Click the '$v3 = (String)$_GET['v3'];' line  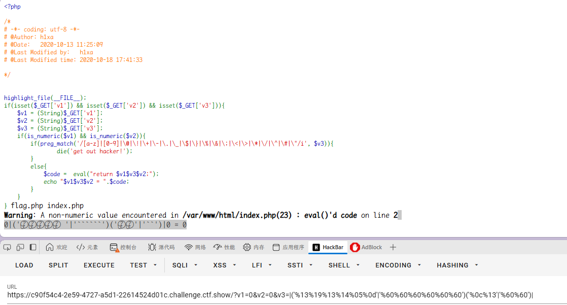click(60, 128)
